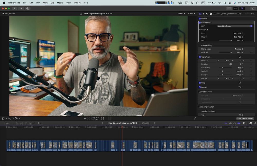The height and width of the screenshot is (166, 257).
Task: Open the Video inspector tab icon
Action: pos(200,14)
